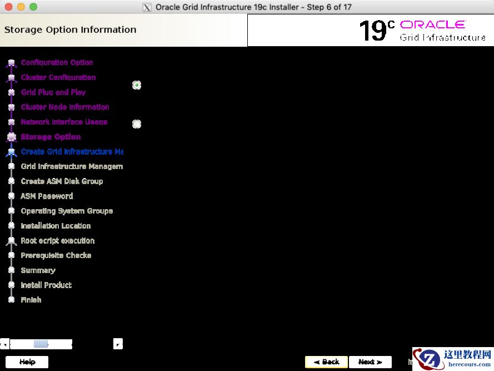Image resolution: width=494 pixels, height=371 pixels.
Task: Click the Root script execution bullet icon
Action: pyautogui.click(x=11, y=241)
